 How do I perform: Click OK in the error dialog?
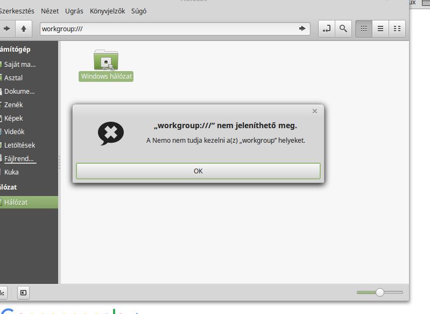(198, 171)
